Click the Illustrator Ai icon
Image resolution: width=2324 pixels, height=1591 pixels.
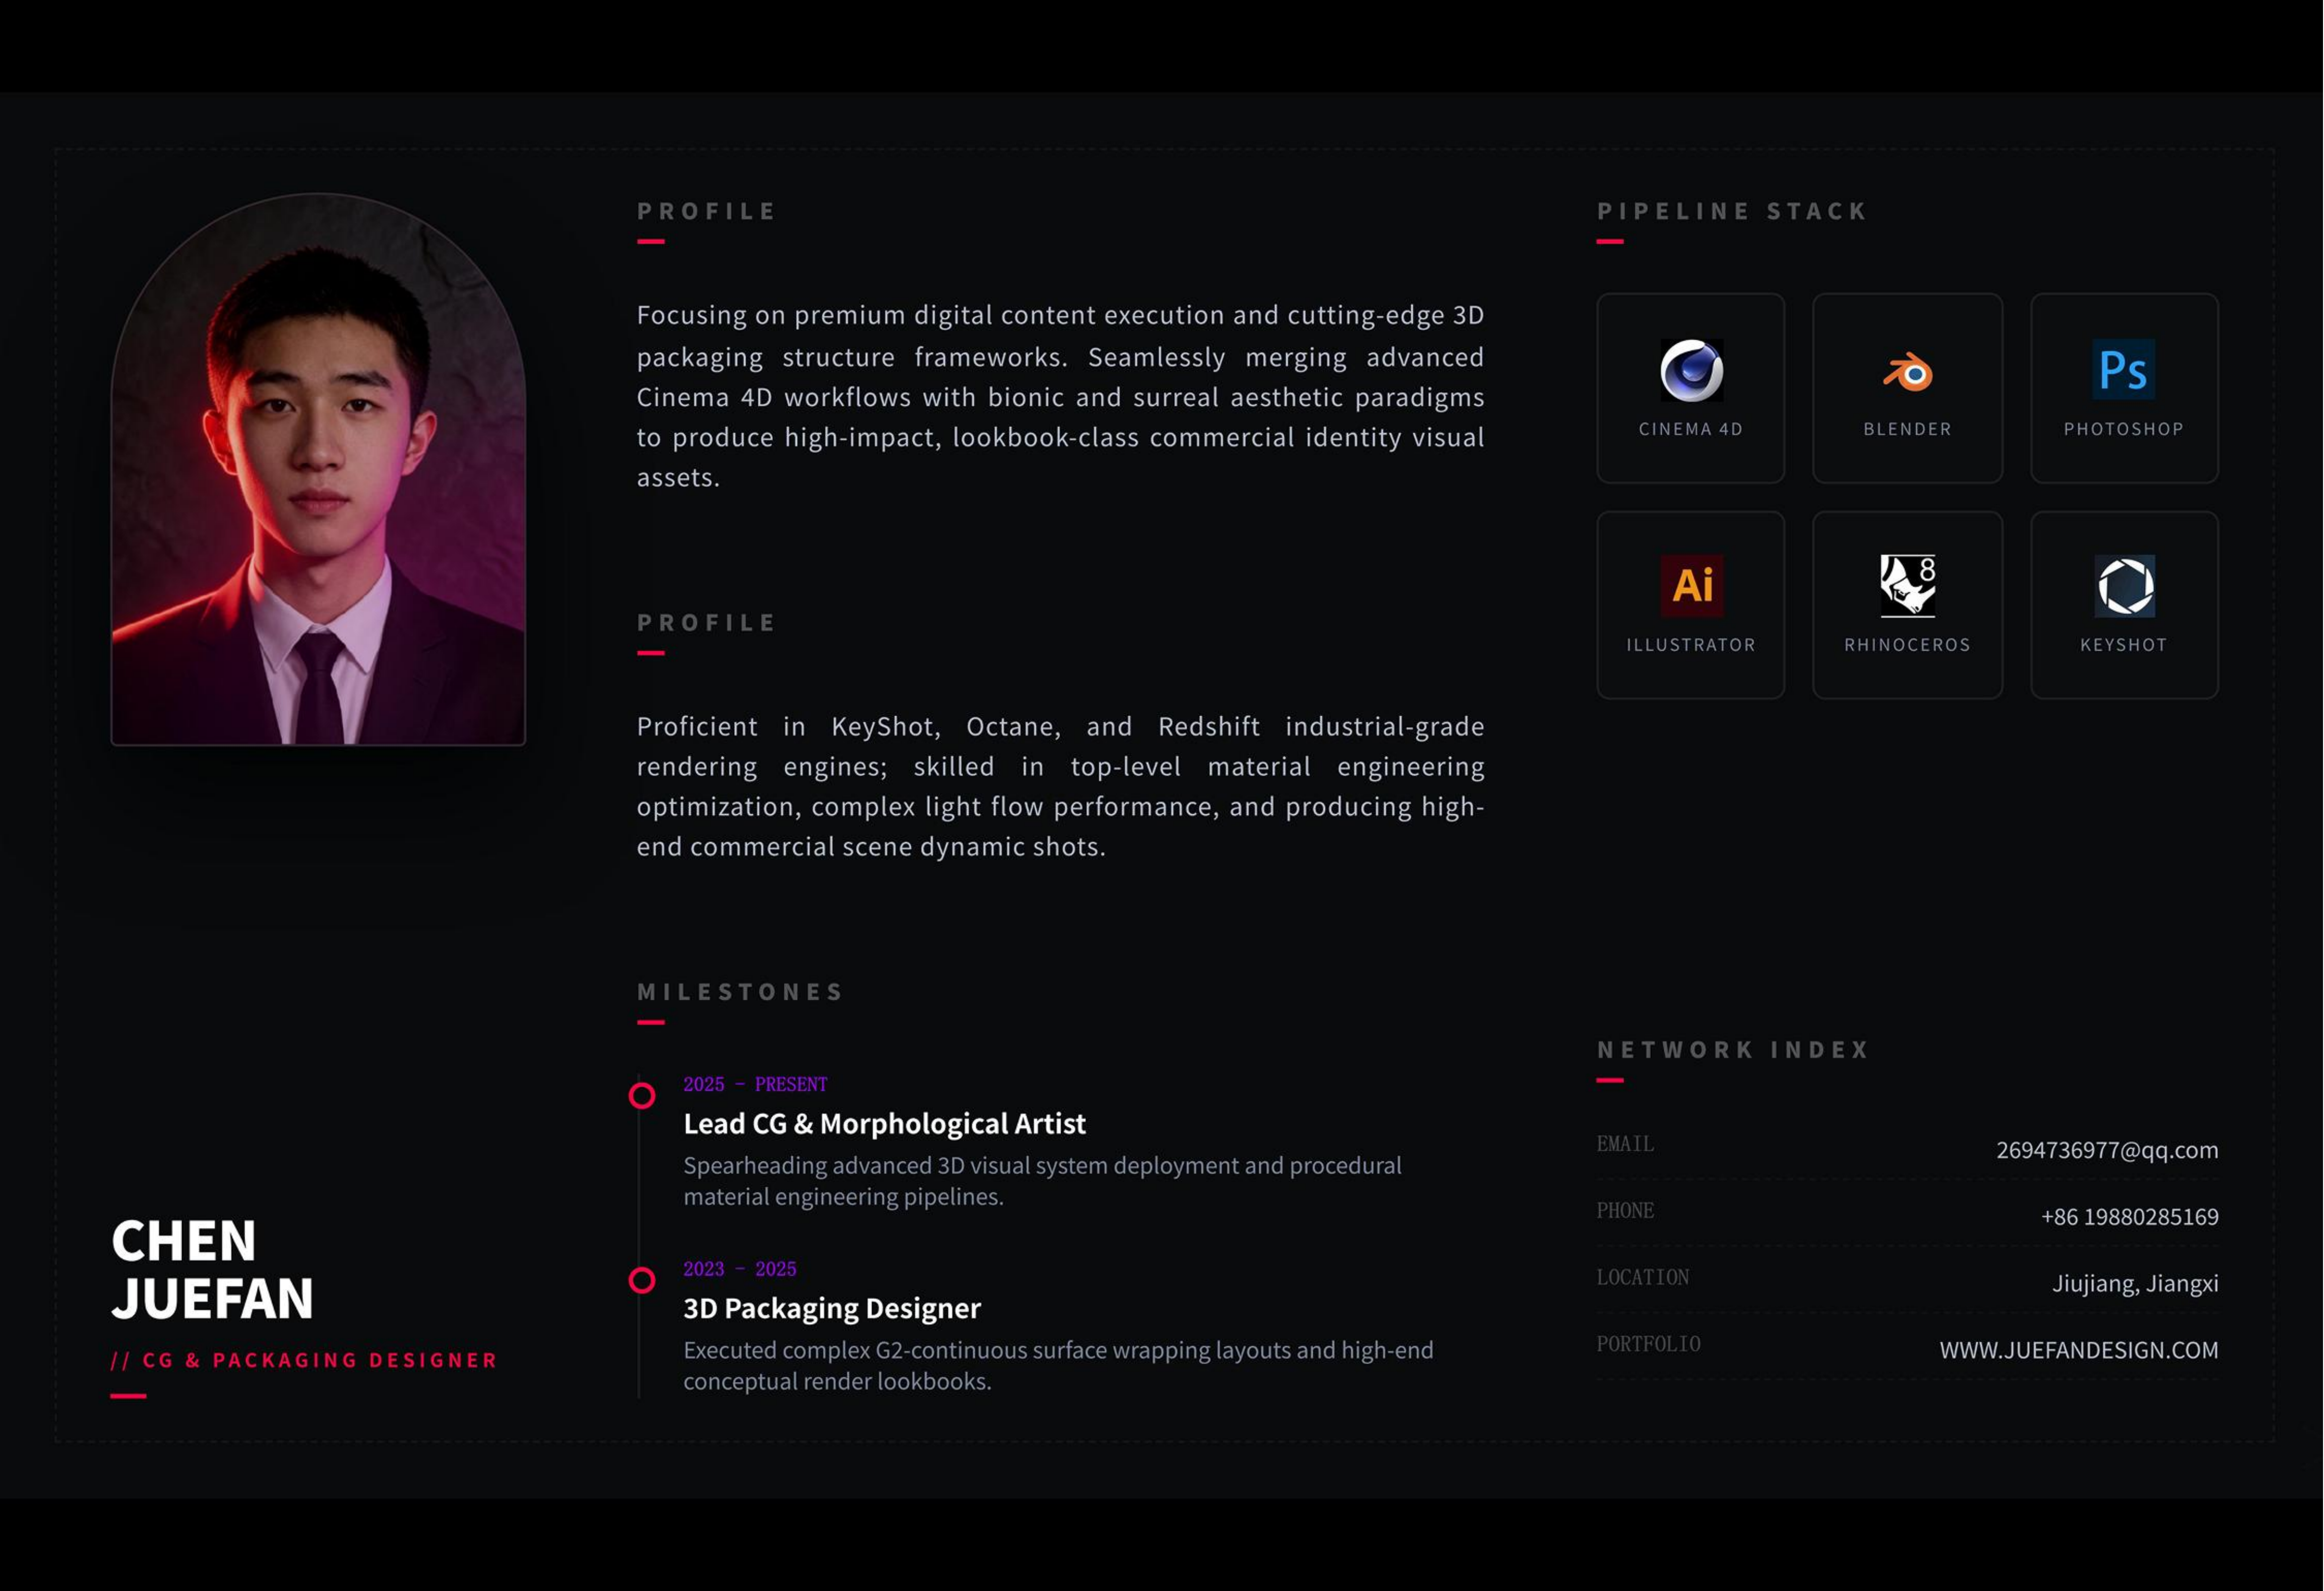point(1691,585)
